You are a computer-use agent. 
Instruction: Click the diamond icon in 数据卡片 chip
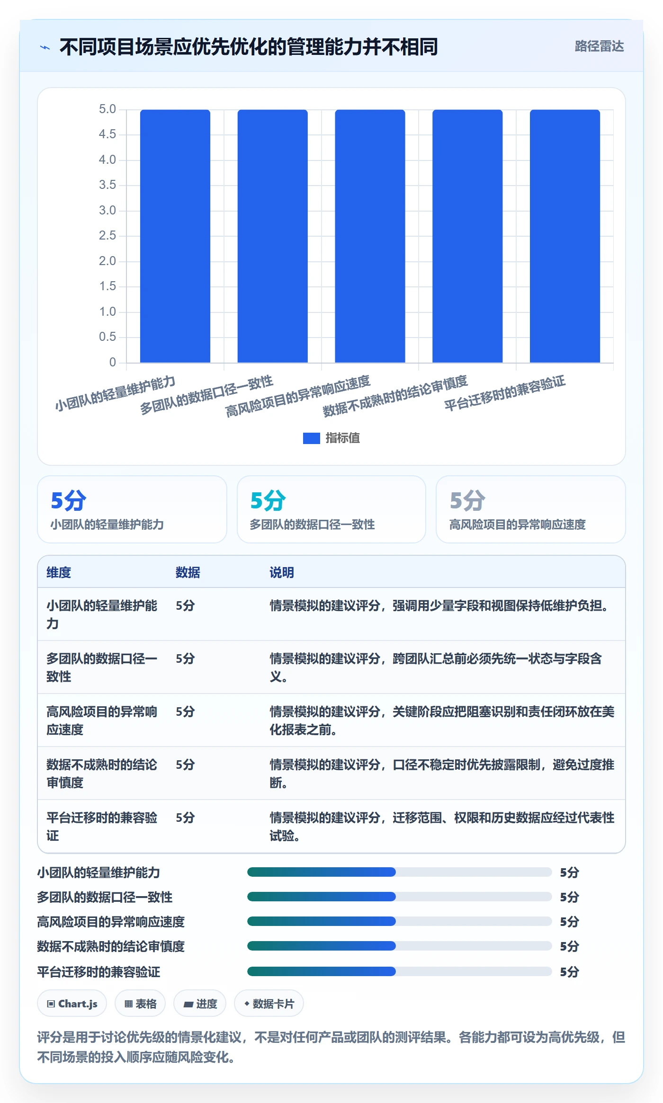[247, 1004]
